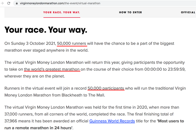Viewport: 196px width, 136px height.
Task: Open site info via padlock icon
Action: coord(16,3)
